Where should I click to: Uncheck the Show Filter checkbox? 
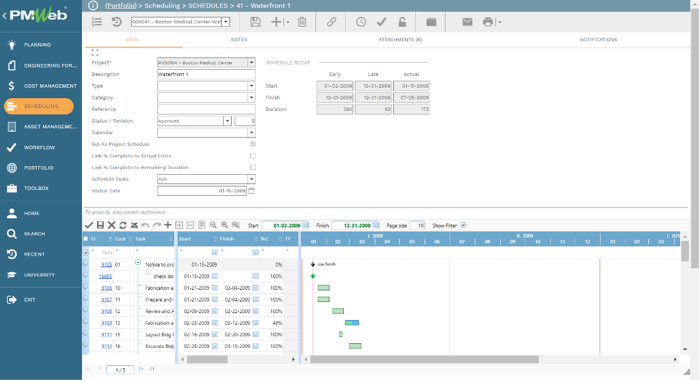[x=463, y=225]
